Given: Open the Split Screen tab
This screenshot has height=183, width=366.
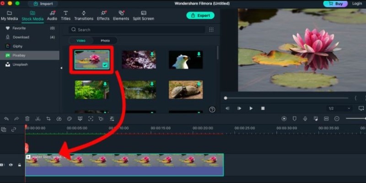Looking at the screenshot, I should click(x=144, y=16).
